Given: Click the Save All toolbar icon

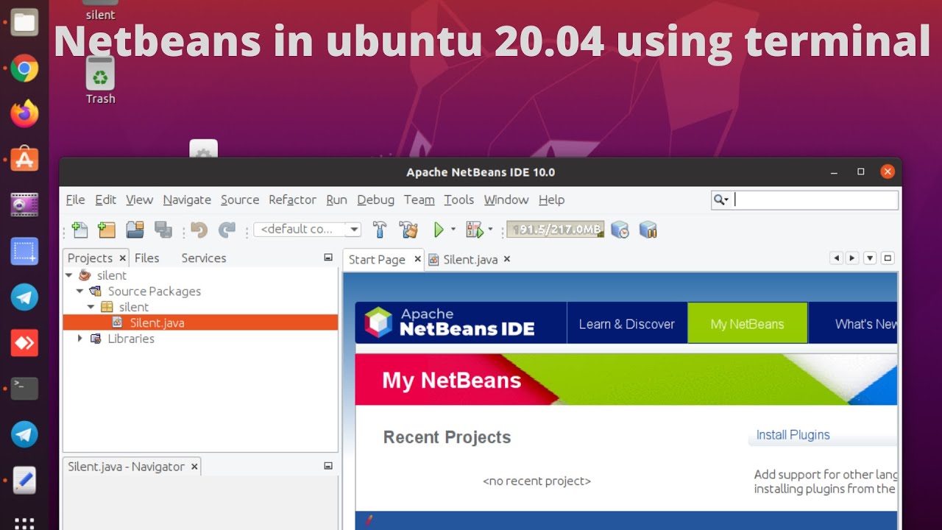Looking at the screenshot, I should point(163,230).
